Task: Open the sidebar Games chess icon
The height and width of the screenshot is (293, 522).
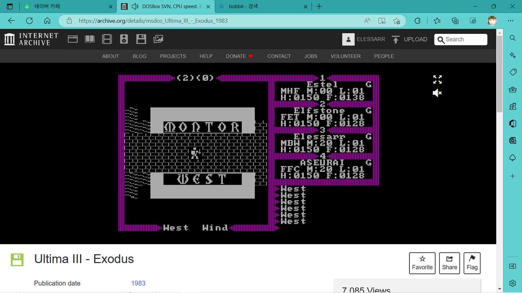Action: 513,107
